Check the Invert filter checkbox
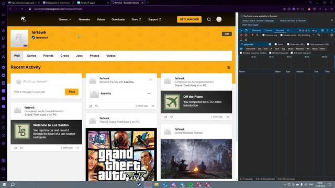This screenshot has height=188, width=335. tap(276, 44)
